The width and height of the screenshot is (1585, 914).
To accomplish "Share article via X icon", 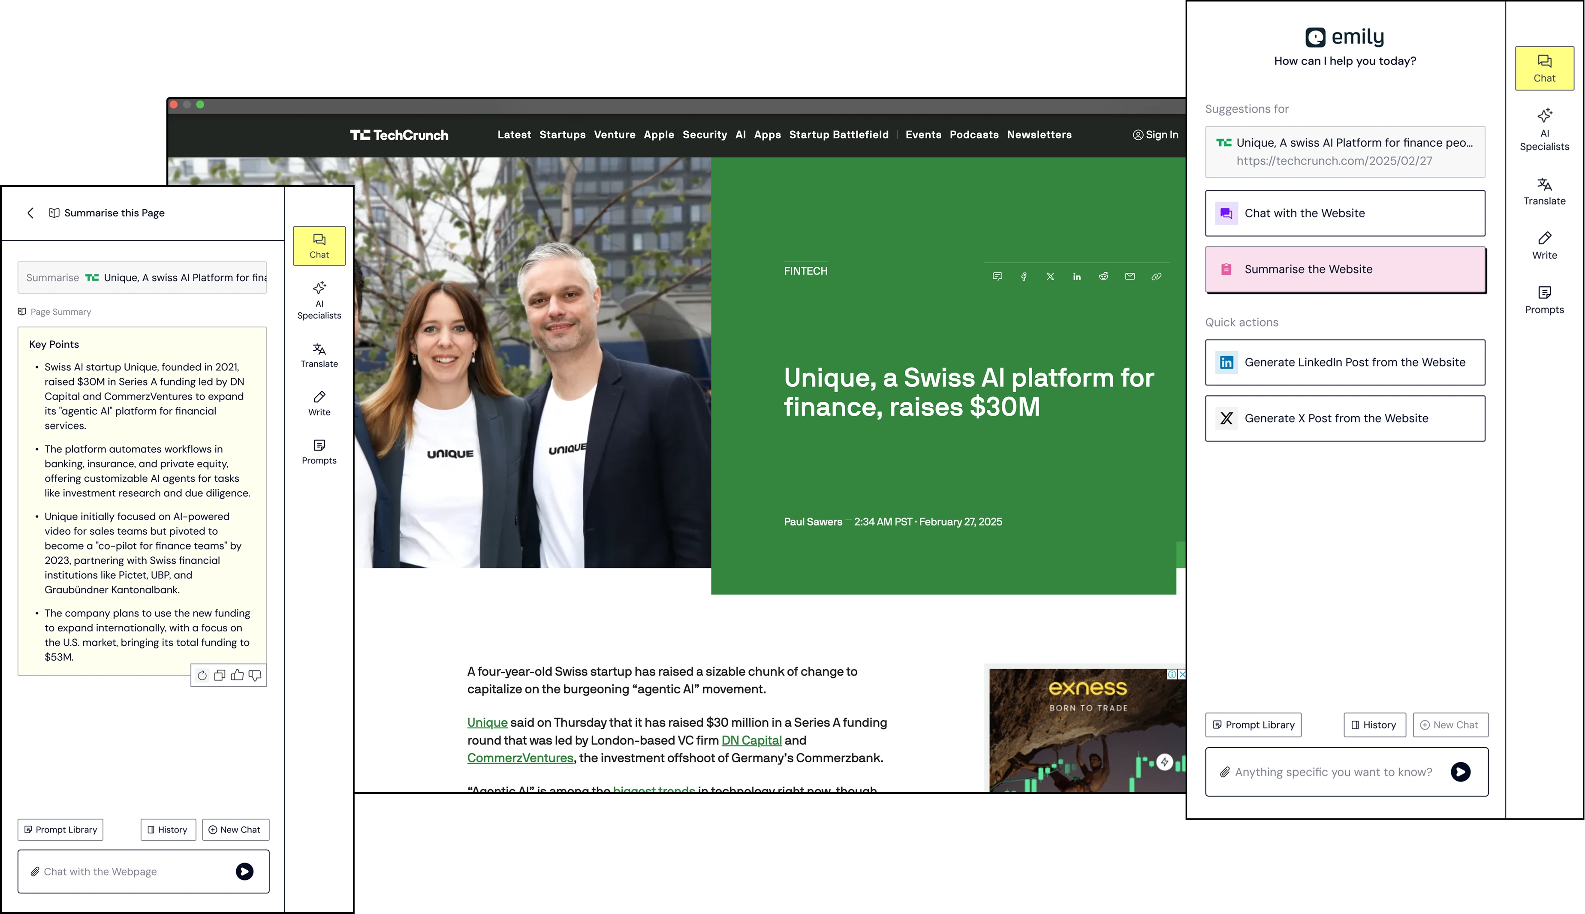I will (1050, 276).
